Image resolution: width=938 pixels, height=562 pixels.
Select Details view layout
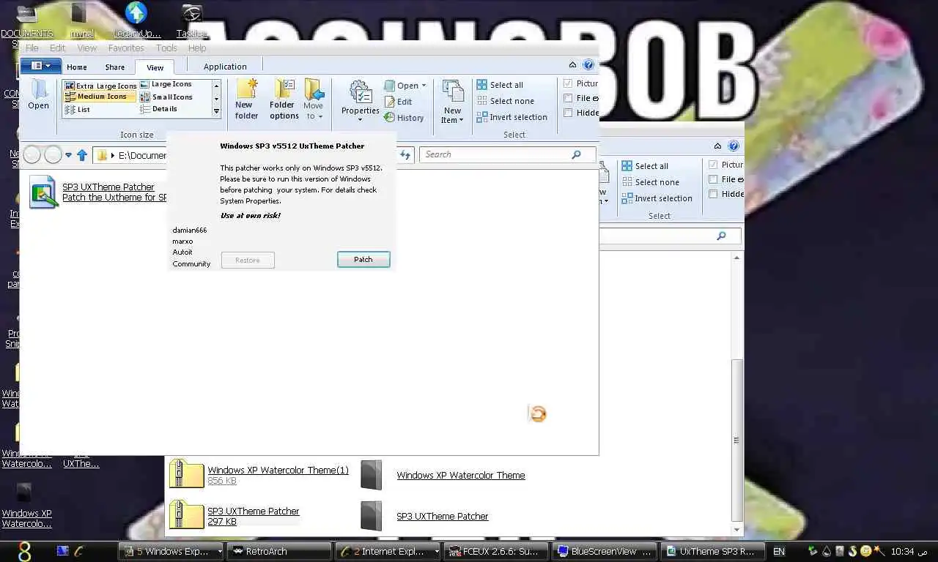[x=158, y=109]
